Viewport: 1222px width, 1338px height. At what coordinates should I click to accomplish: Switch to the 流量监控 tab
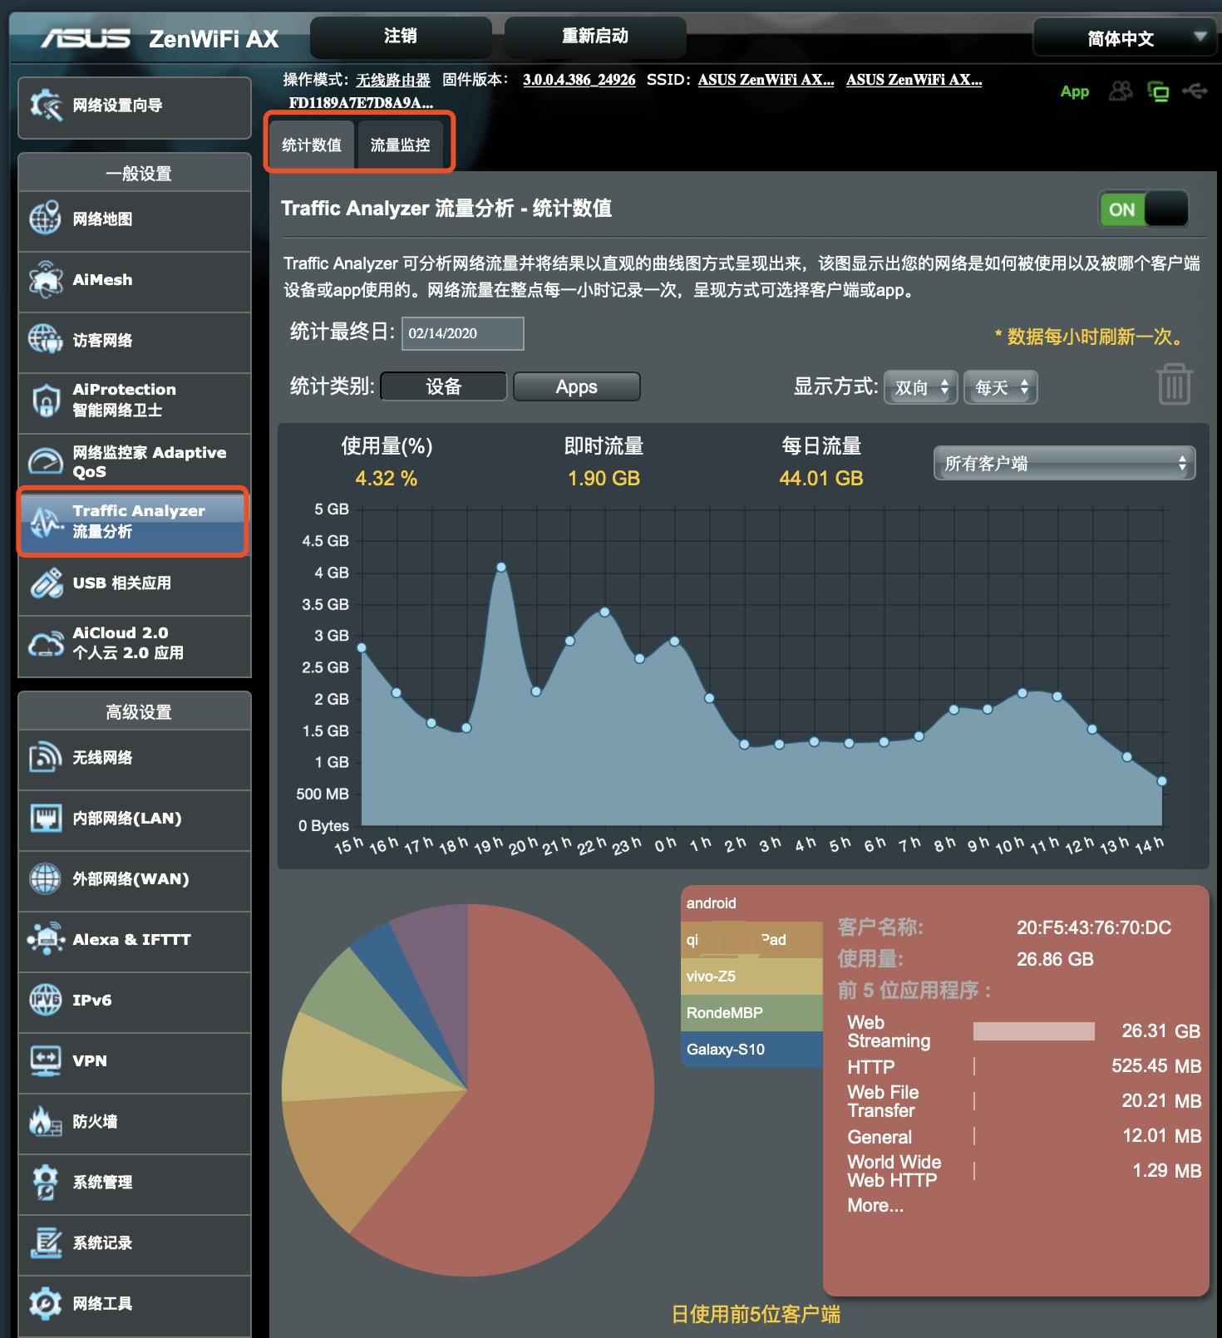(401, 145)
